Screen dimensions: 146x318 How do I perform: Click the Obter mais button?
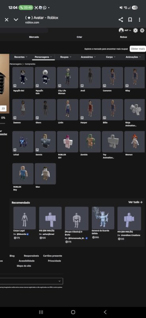tap(138, 49)
